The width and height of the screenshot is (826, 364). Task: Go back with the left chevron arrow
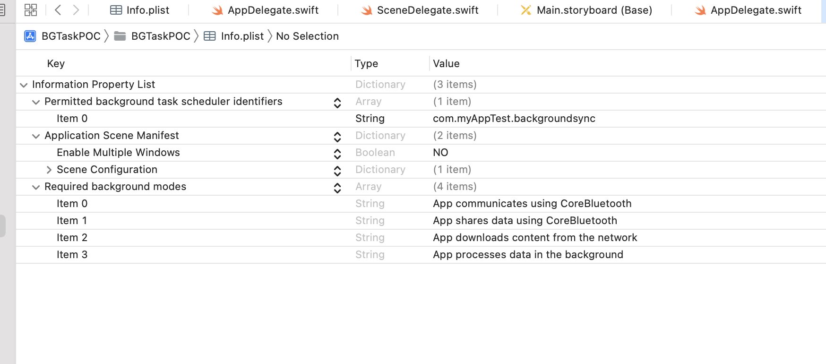coord(58,10)
